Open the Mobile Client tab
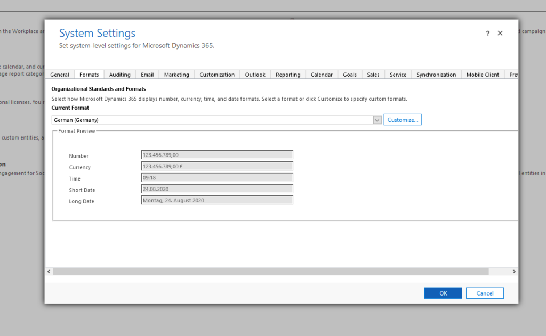Image resolution: width=546 pixels, height=336 pixels. tap(483, 75)
